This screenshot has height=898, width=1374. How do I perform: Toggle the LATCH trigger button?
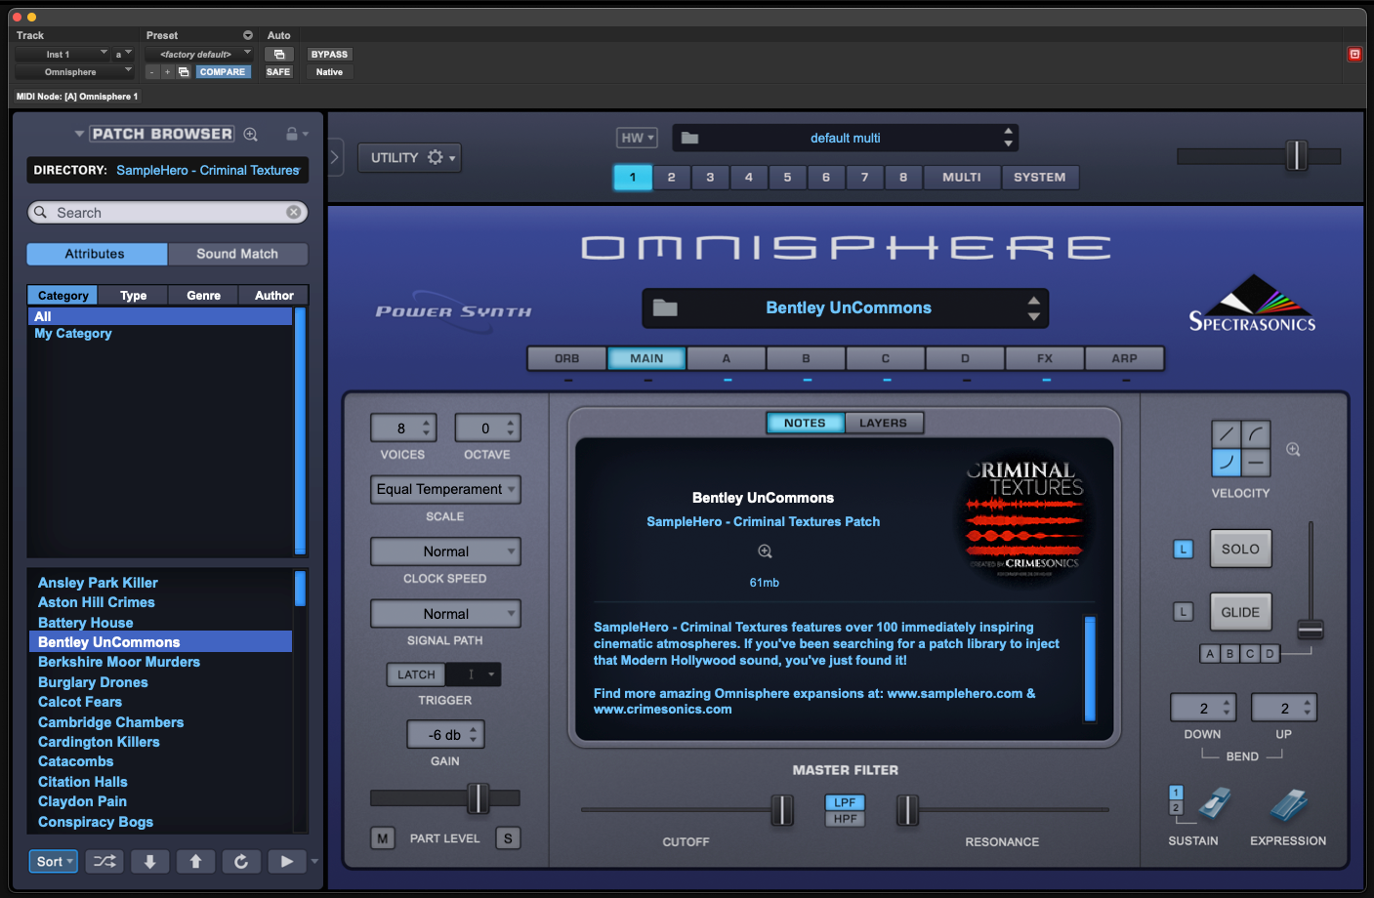[416, 674]
